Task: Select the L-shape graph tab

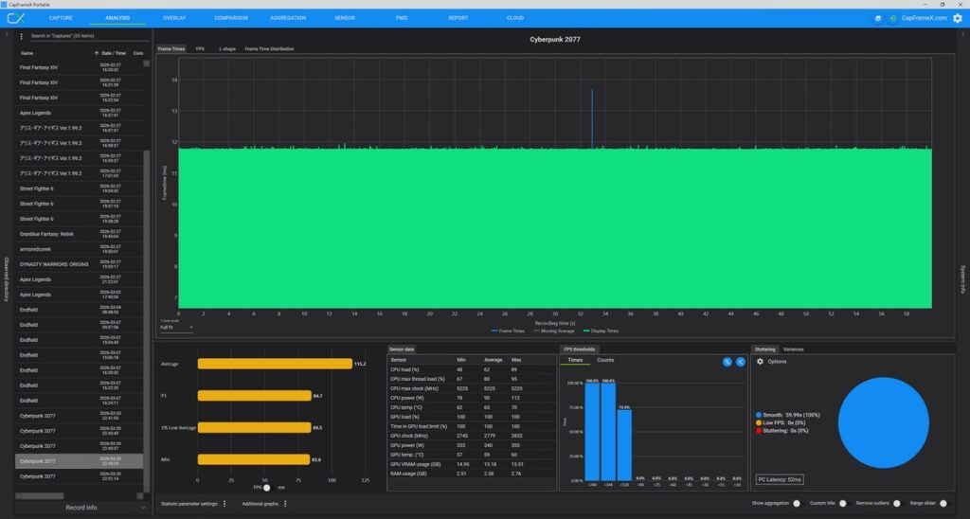Action: click(x=227, y=48)
